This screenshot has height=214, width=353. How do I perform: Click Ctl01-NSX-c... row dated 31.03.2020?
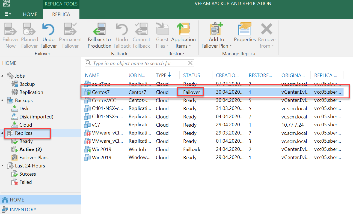[x=213, y=109]
